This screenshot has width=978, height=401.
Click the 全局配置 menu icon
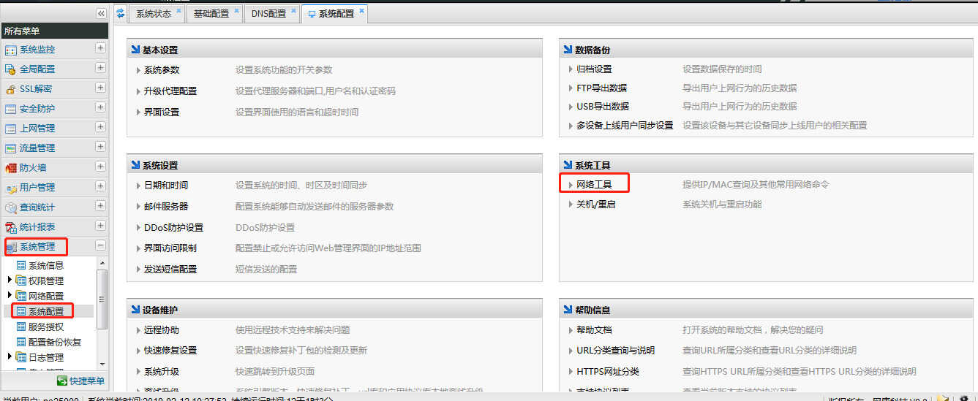tap(10, 69)
